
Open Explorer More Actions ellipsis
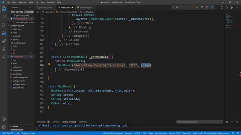click(x=30, y=7)
